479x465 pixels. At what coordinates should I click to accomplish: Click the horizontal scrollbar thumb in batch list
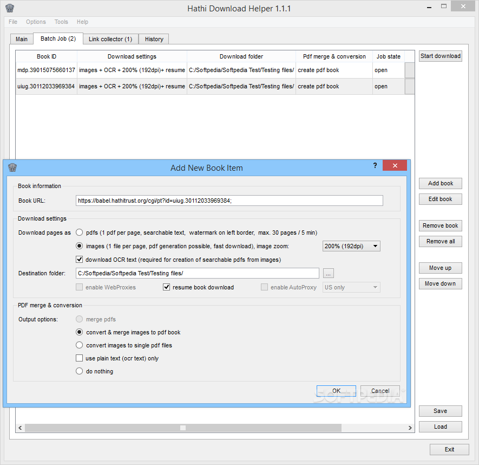[183, 428]
